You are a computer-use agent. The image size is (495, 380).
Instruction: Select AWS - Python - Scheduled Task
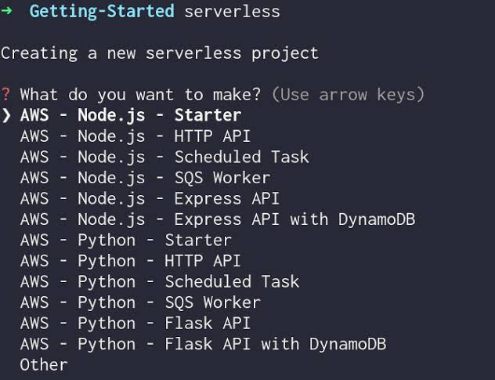pyautogui.click(x=160, y=281)
